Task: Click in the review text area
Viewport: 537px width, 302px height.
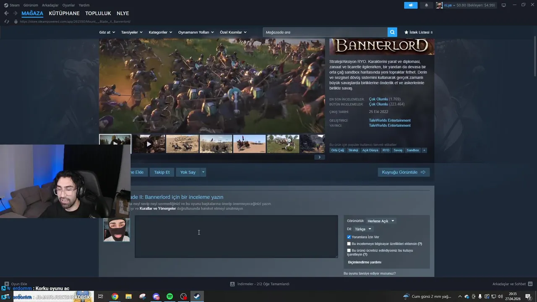Action: click(236, 237)
